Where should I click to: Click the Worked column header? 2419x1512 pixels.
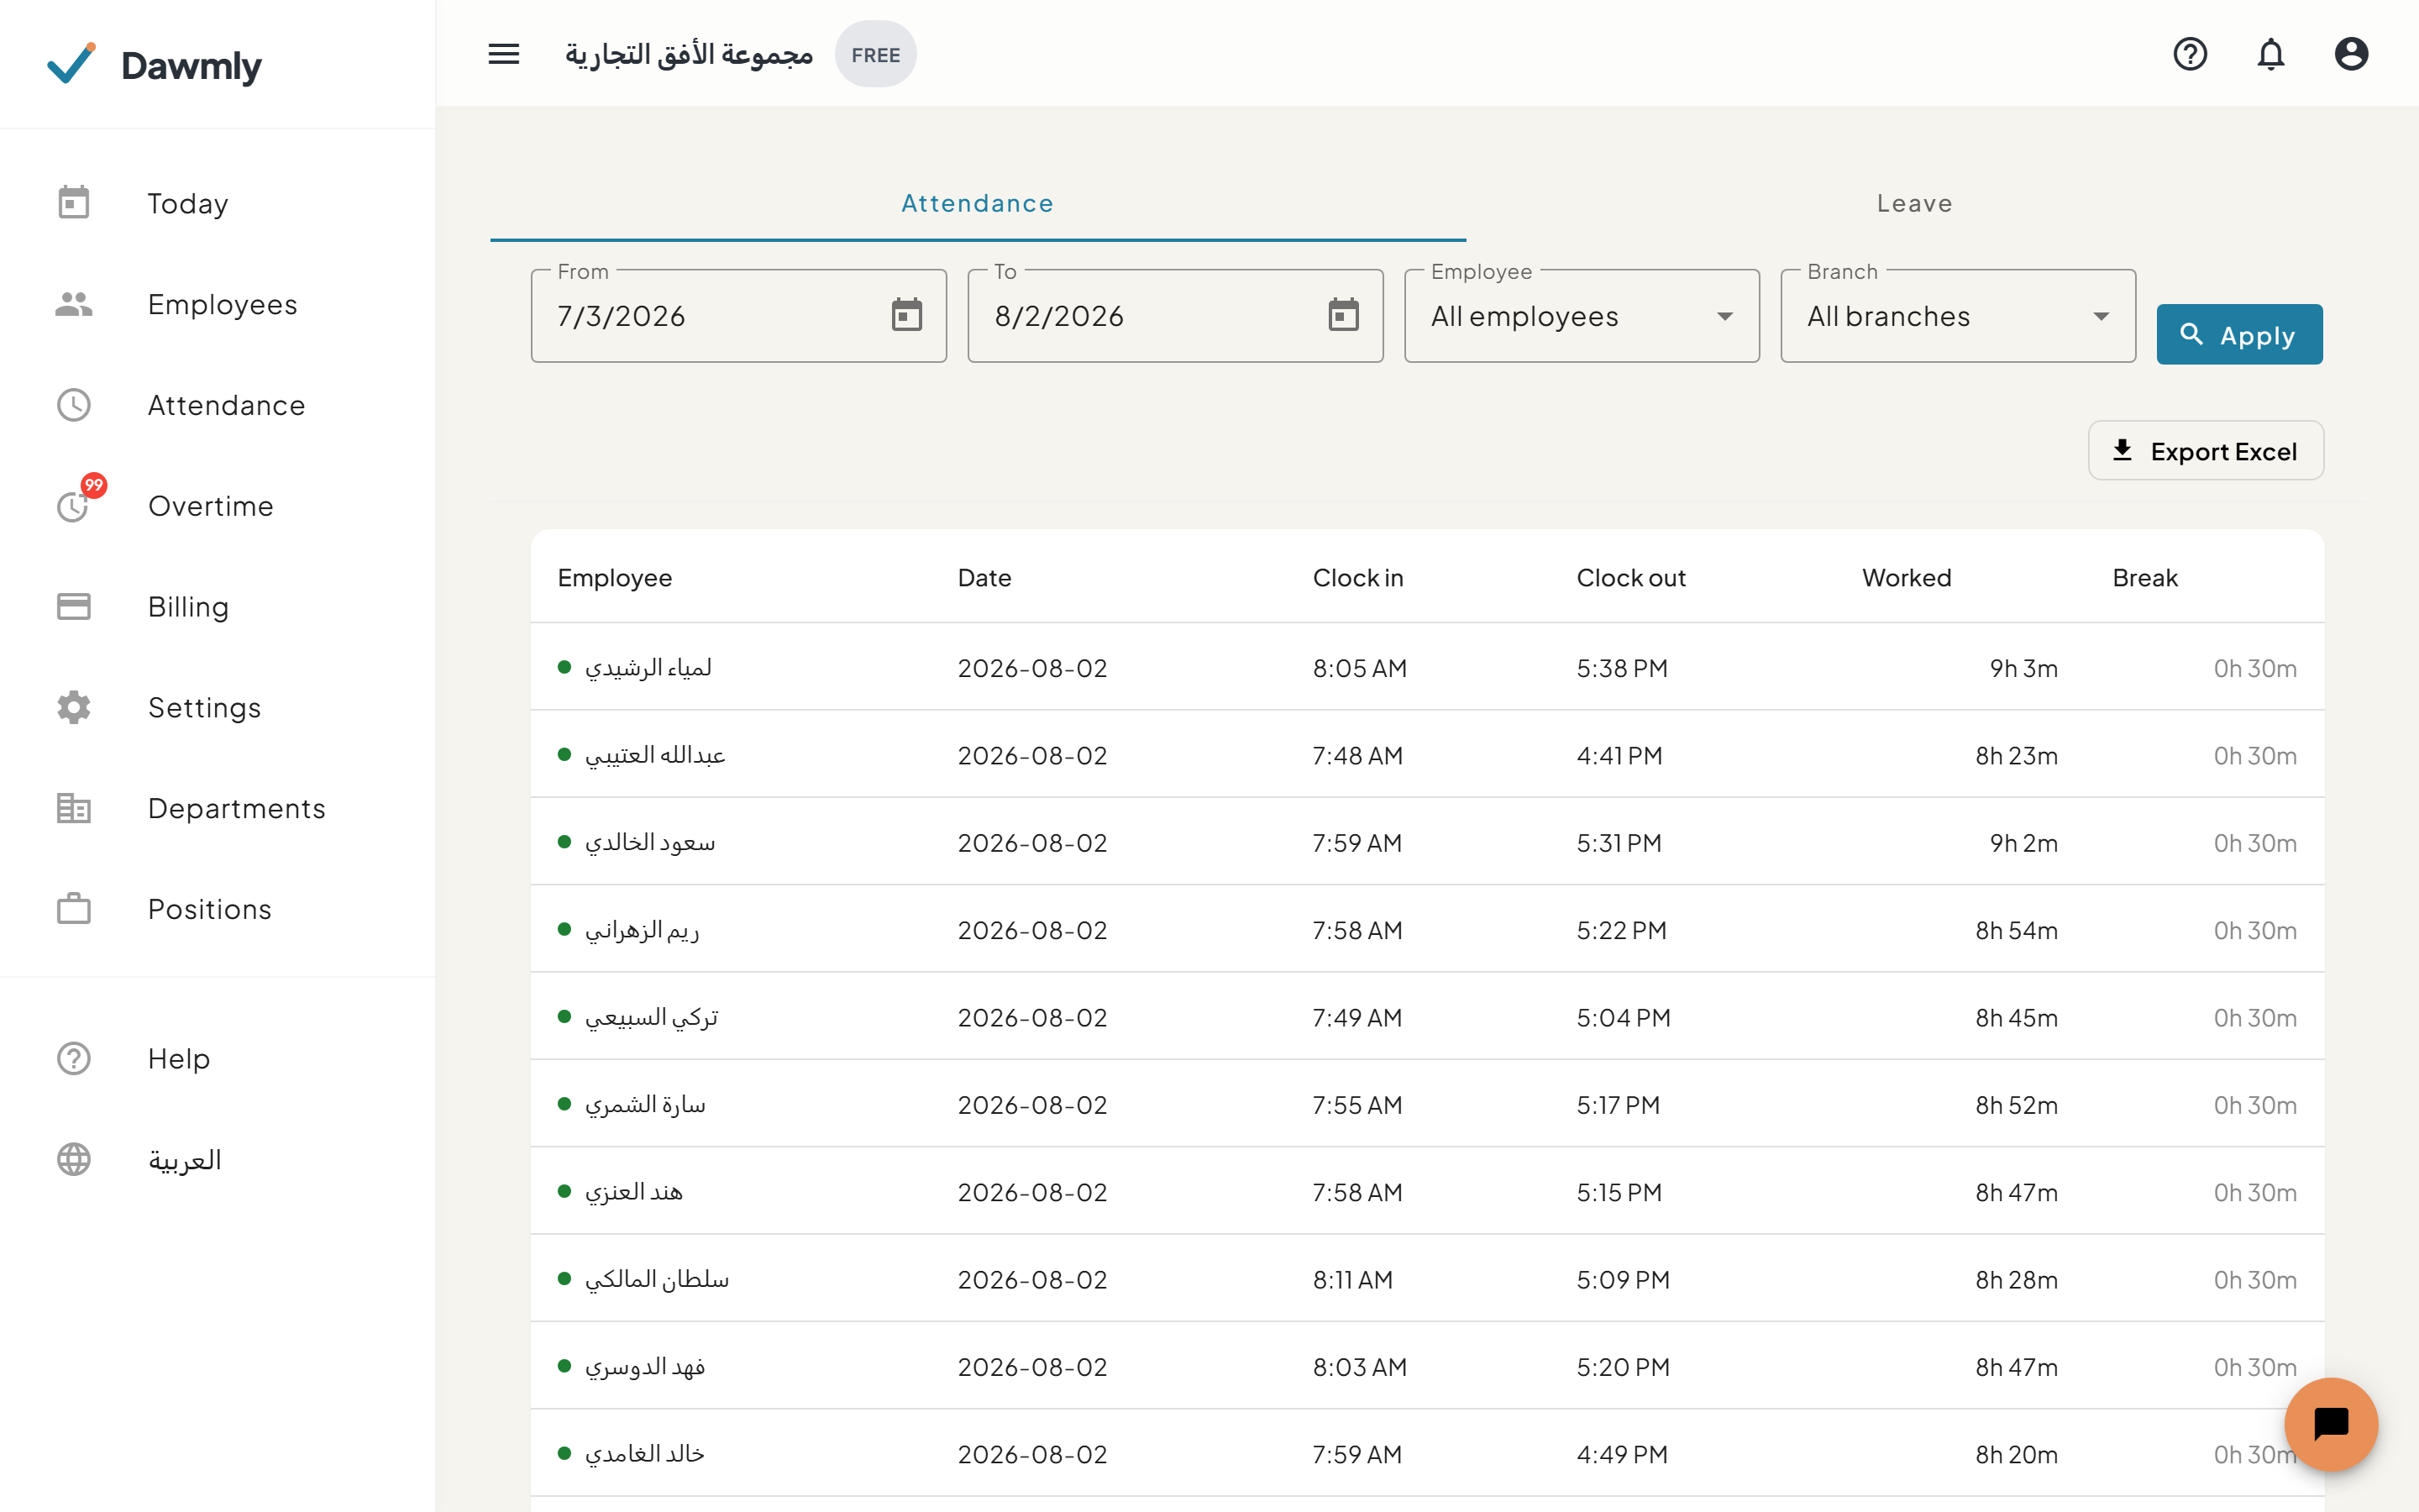1906,577
